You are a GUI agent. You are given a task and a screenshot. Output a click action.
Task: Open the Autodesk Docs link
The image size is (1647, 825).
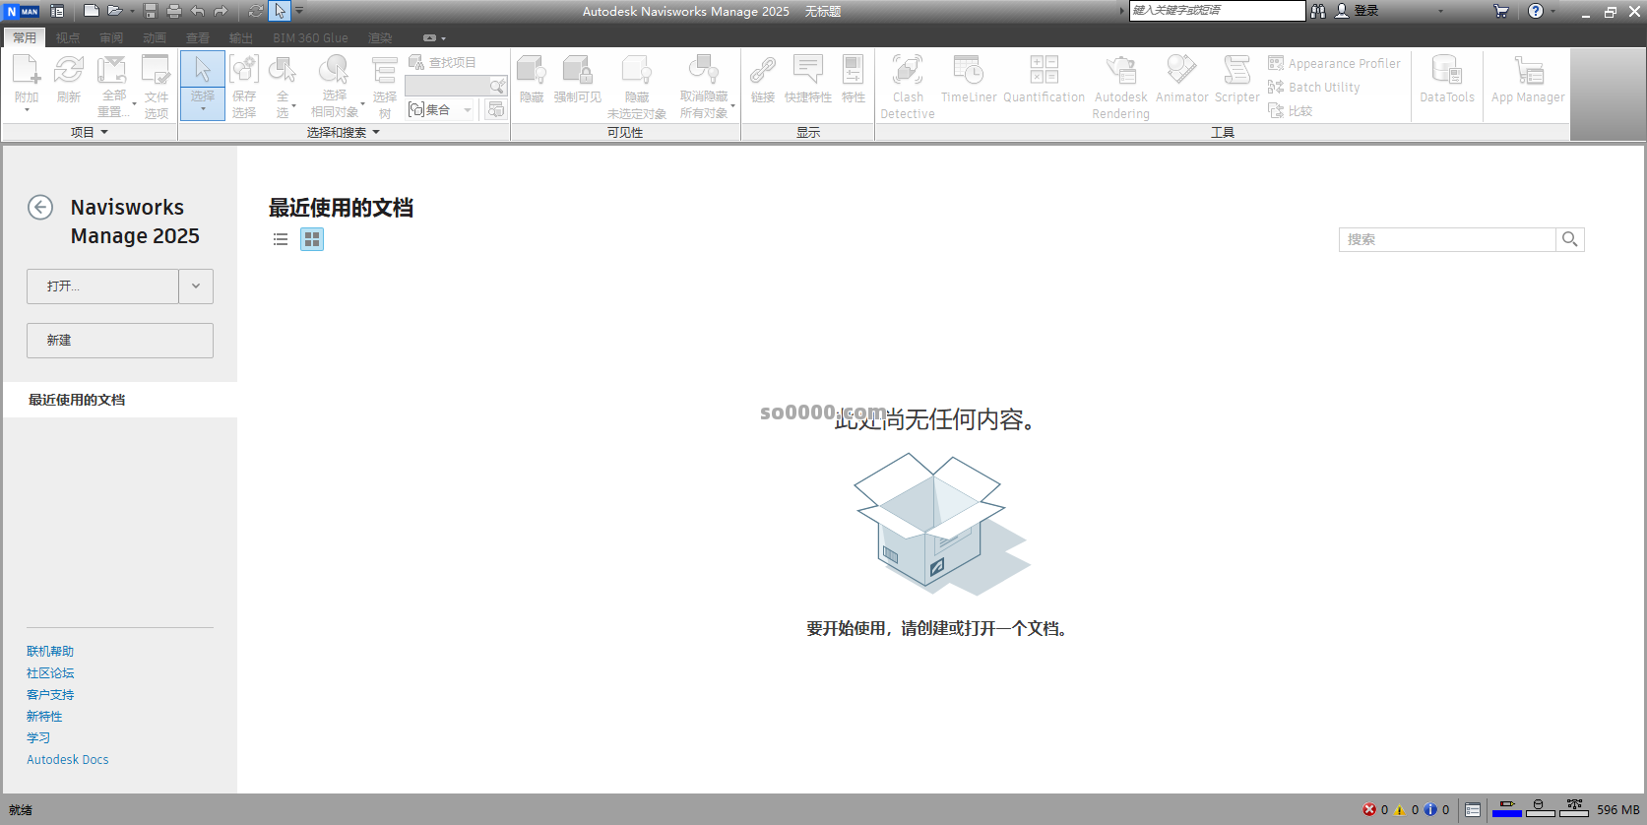pos(68,760)
